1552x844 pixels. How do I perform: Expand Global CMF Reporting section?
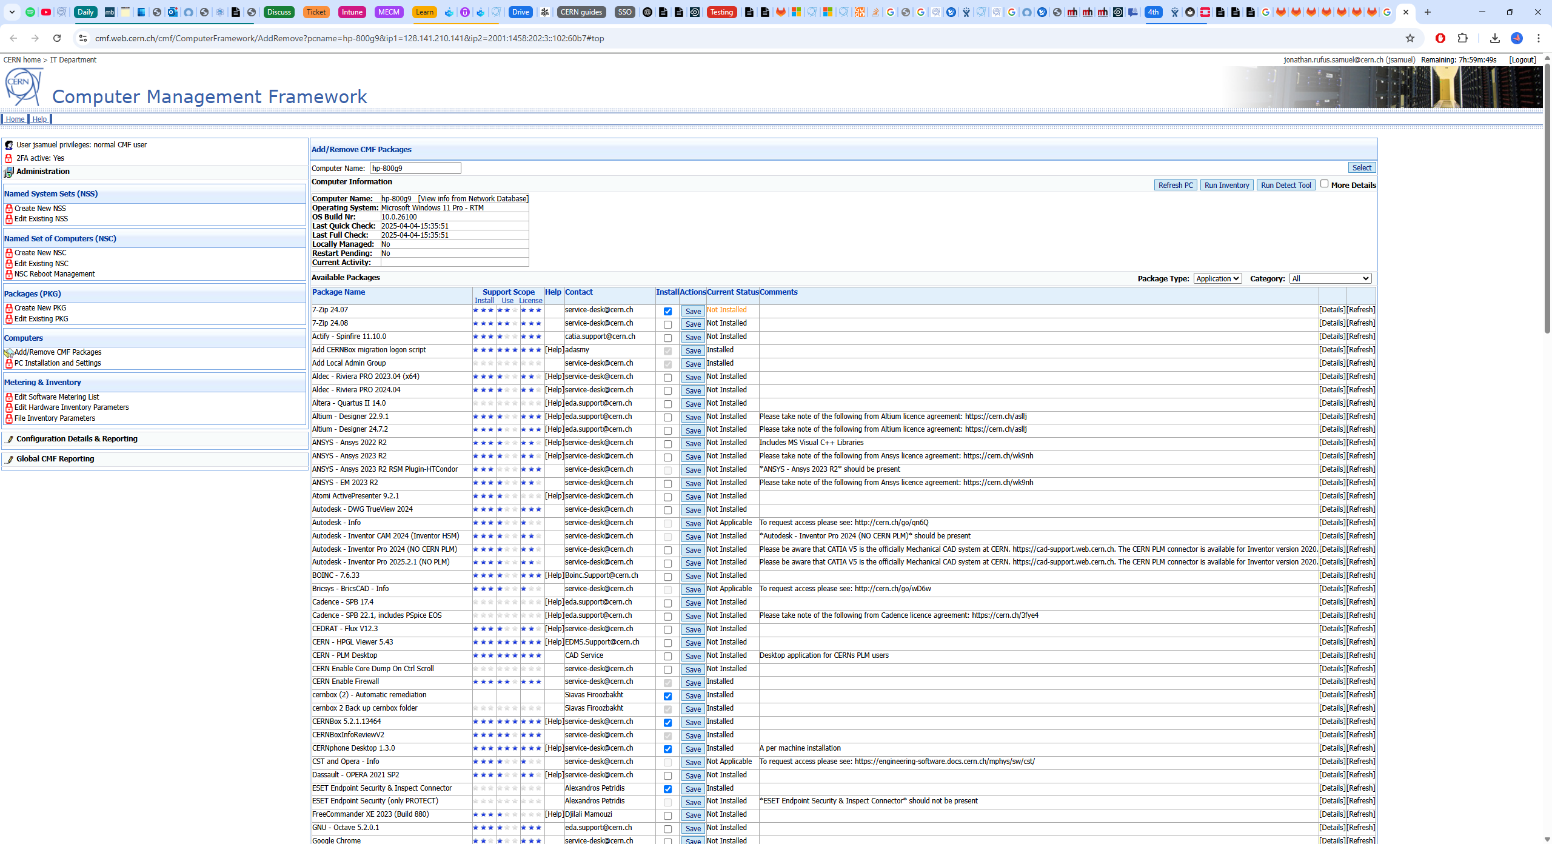coord(55,459)
